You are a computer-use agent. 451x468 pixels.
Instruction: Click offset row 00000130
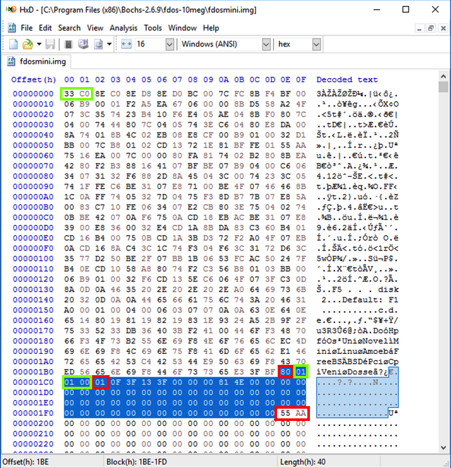coord(33,289)
